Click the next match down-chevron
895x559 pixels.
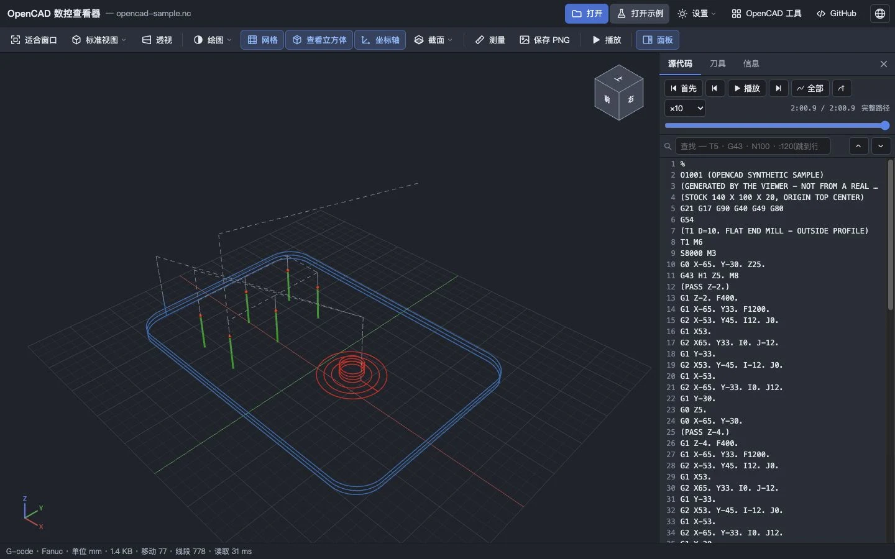(881, 146)
